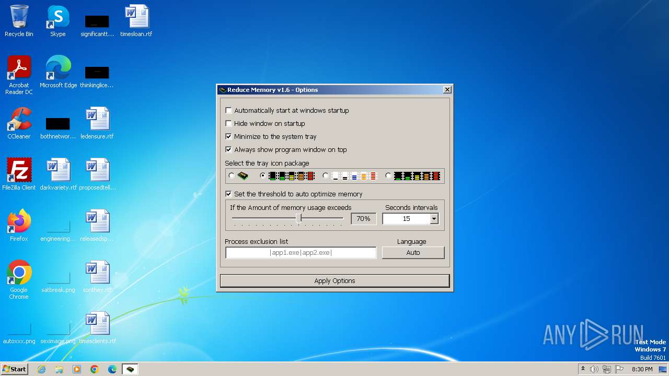Open the Start menu

[14, 369]
